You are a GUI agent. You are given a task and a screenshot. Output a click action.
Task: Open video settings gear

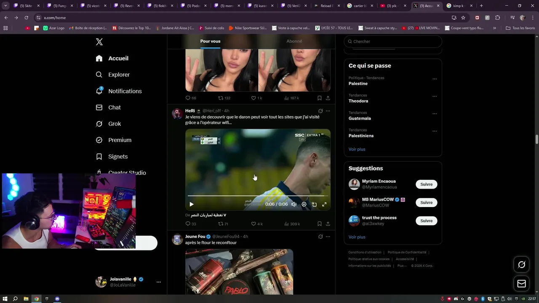(304, 204)
